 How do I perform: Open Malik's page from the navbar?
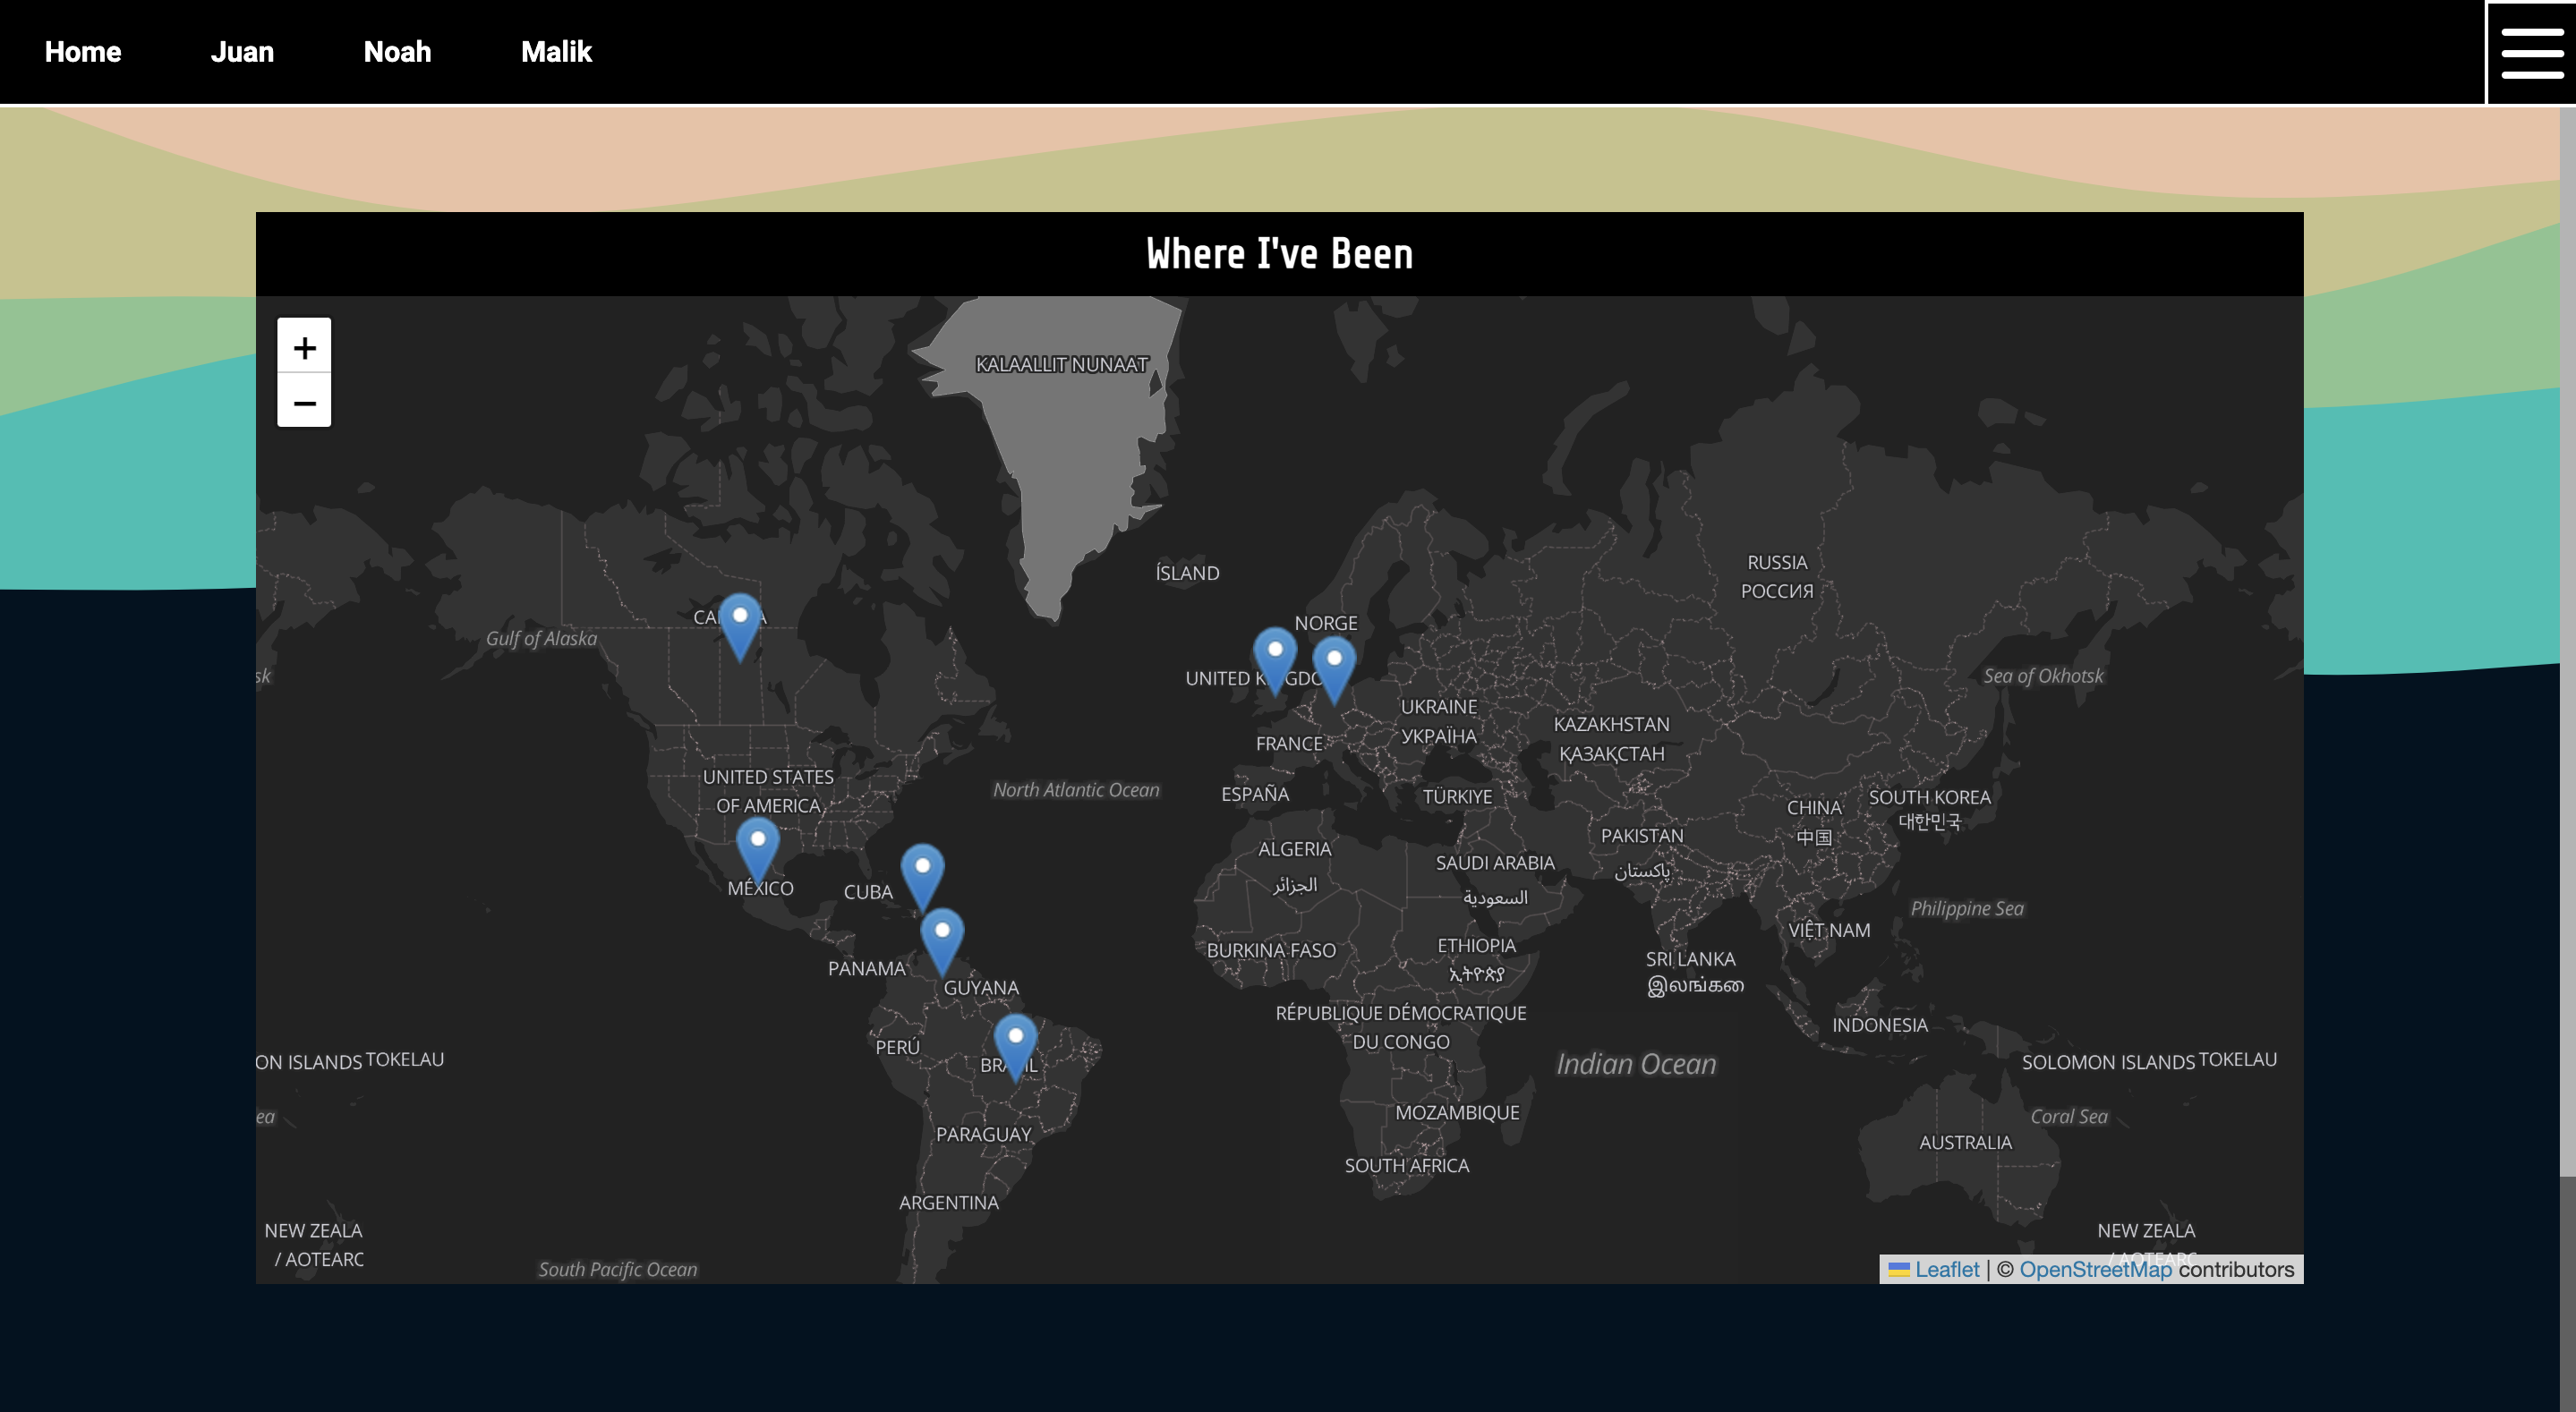pos(556,52)
